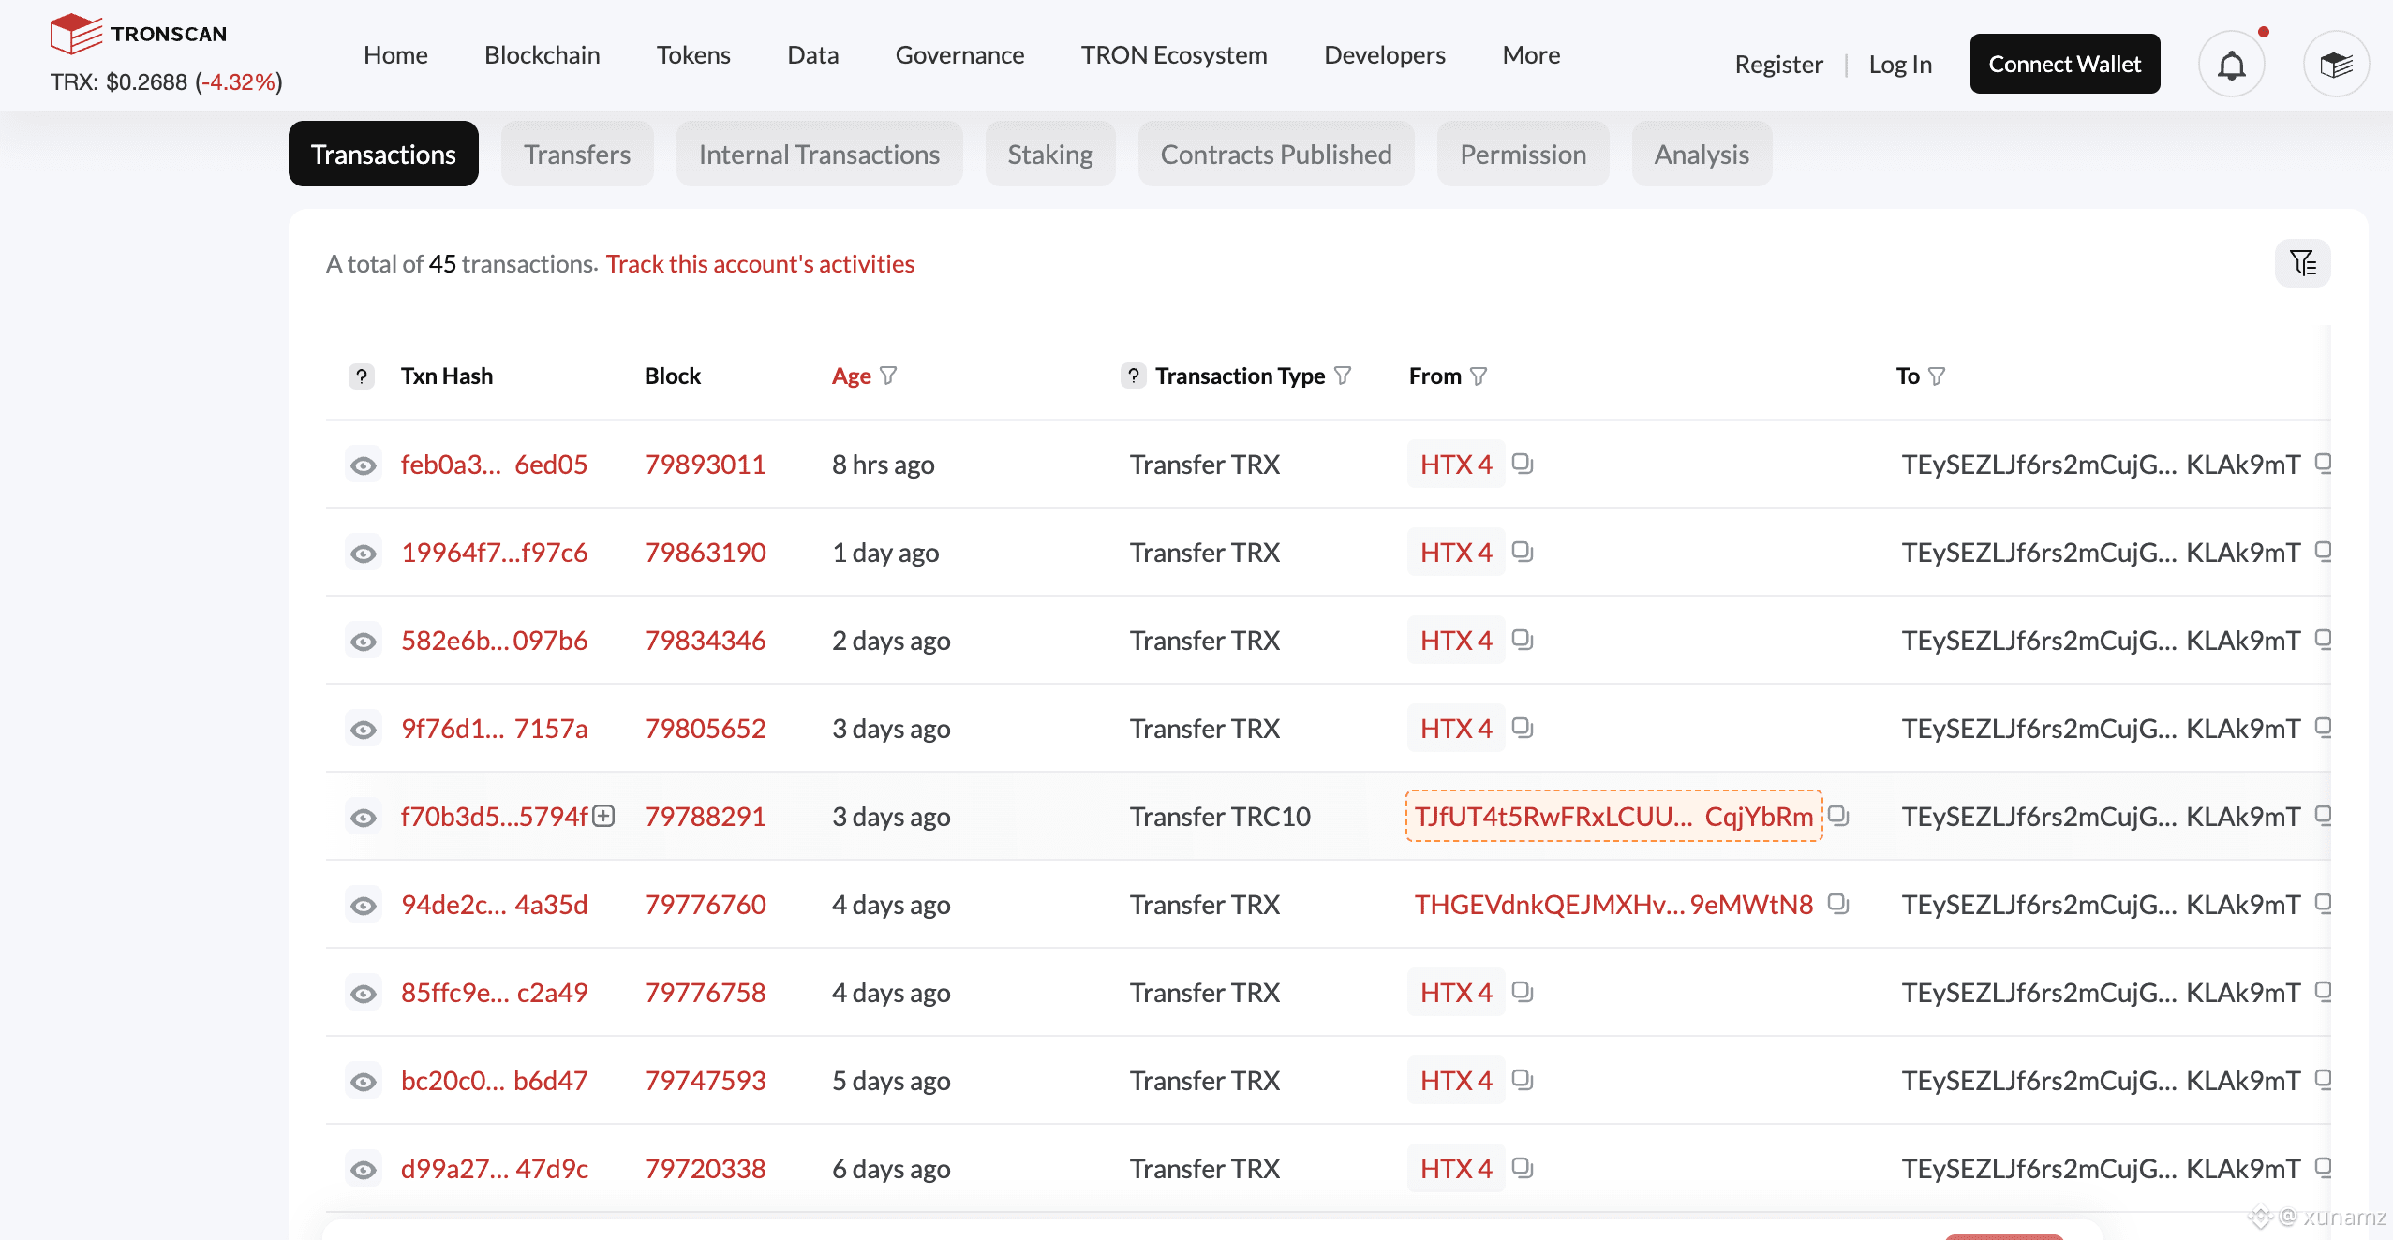Toggle eye icon for feb0a3...6ed05 transaction
2393x1240 pixels.
(x=364, y=465)
